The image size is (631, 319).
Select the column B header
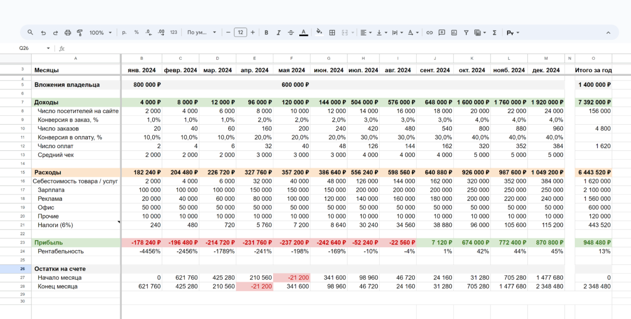click(x=142, y=58)
